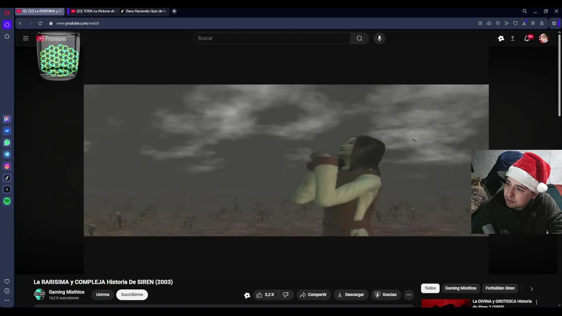
Task: Open bookmarks star in Opera sidebar
Action: [7, 36]
